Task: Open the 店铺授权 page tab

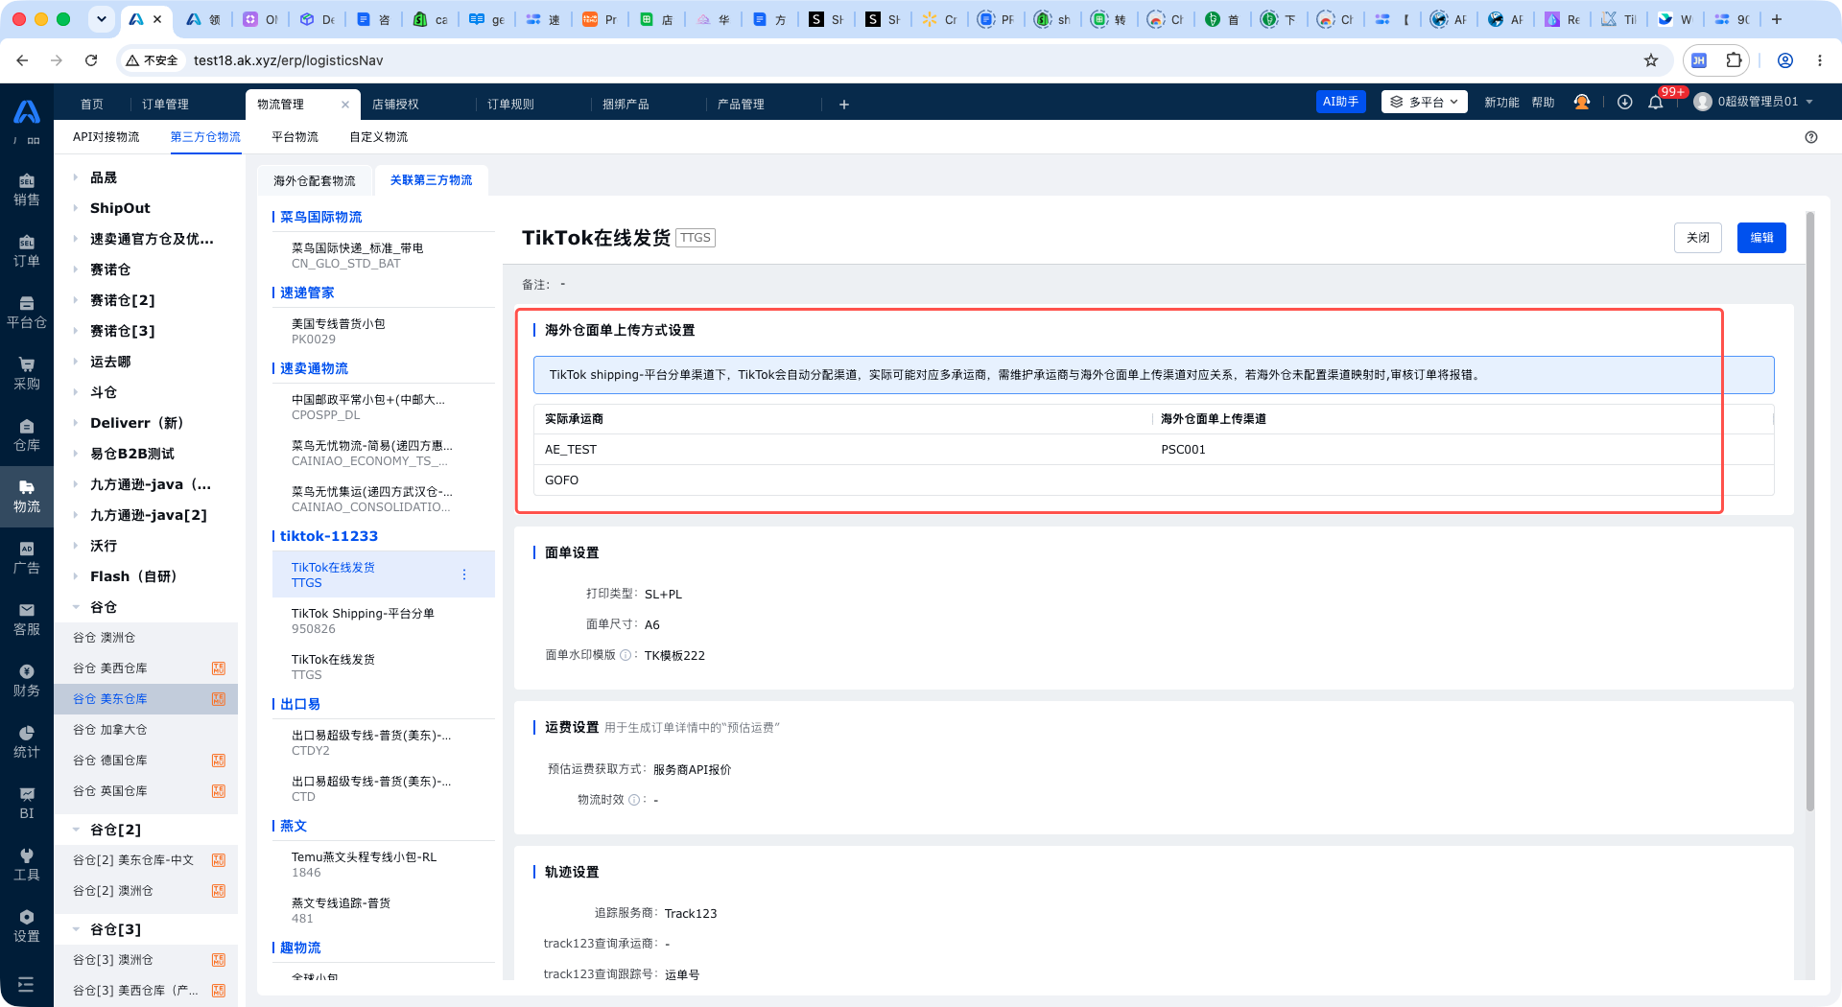Action: tap(395, 105)
